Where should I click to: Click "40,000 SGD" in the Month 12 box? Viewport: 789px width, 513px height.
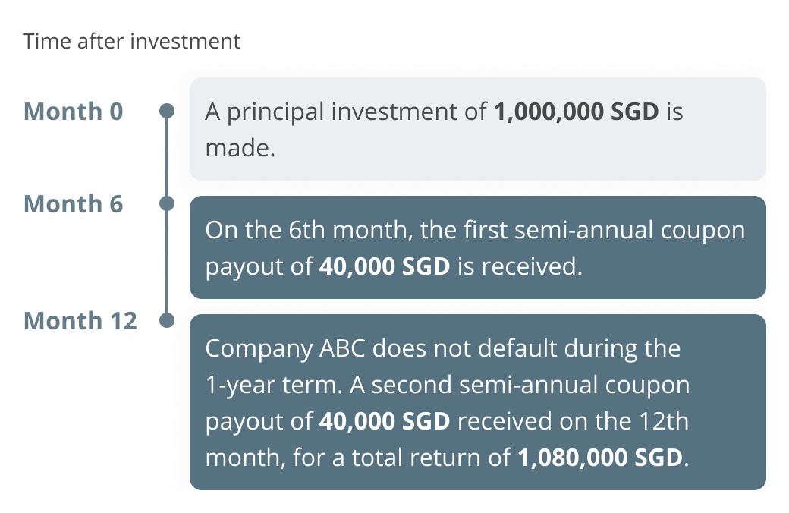click(x=385, y=422)
